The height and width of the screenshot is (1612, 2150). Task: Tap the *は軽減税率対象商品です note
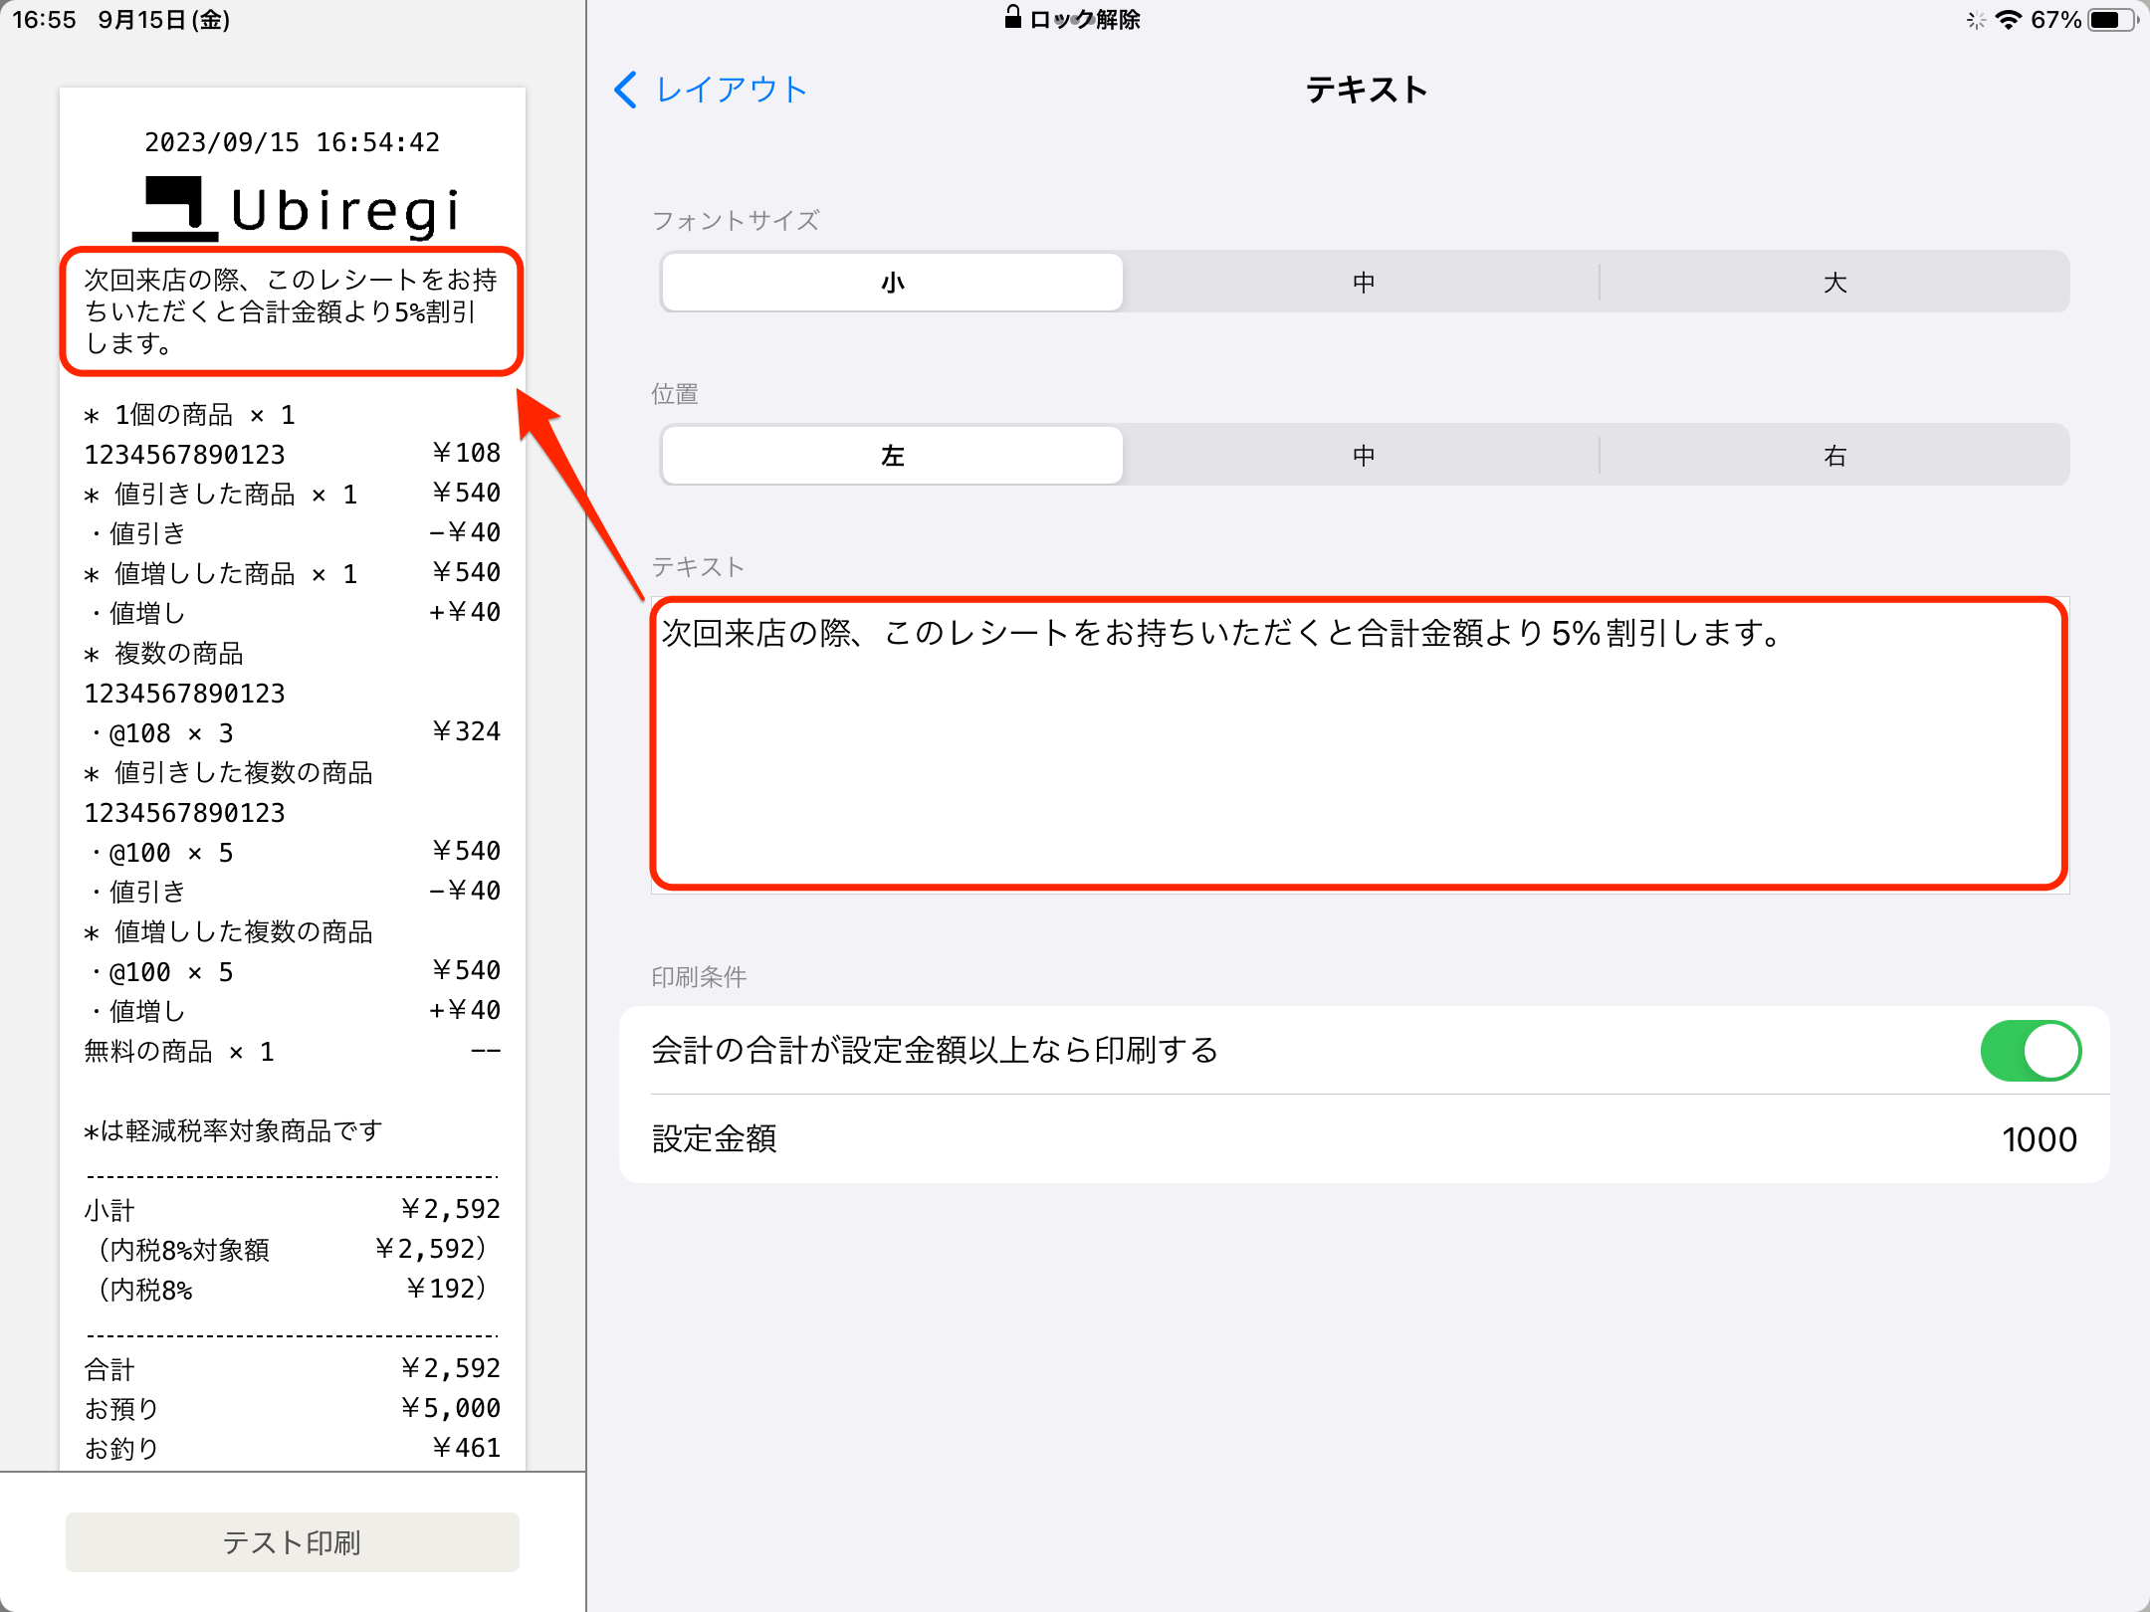233,1130
